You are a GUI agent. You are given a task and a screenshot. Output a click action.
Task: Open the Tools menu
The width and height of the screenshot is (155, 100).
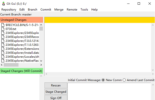pos(84,10)
